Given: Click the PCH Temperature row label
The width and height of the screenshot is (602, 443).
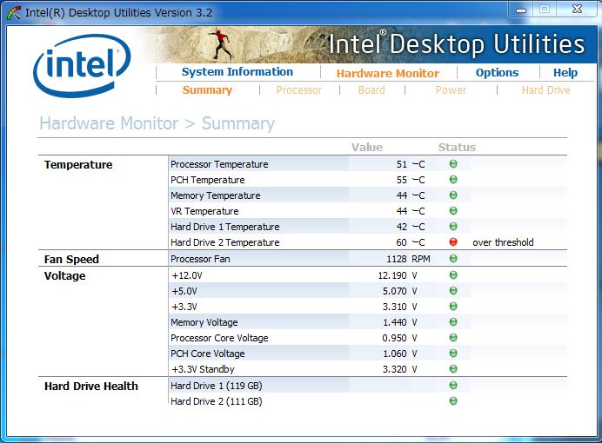Looking at the screenshot, I should [x=207, y=180].
